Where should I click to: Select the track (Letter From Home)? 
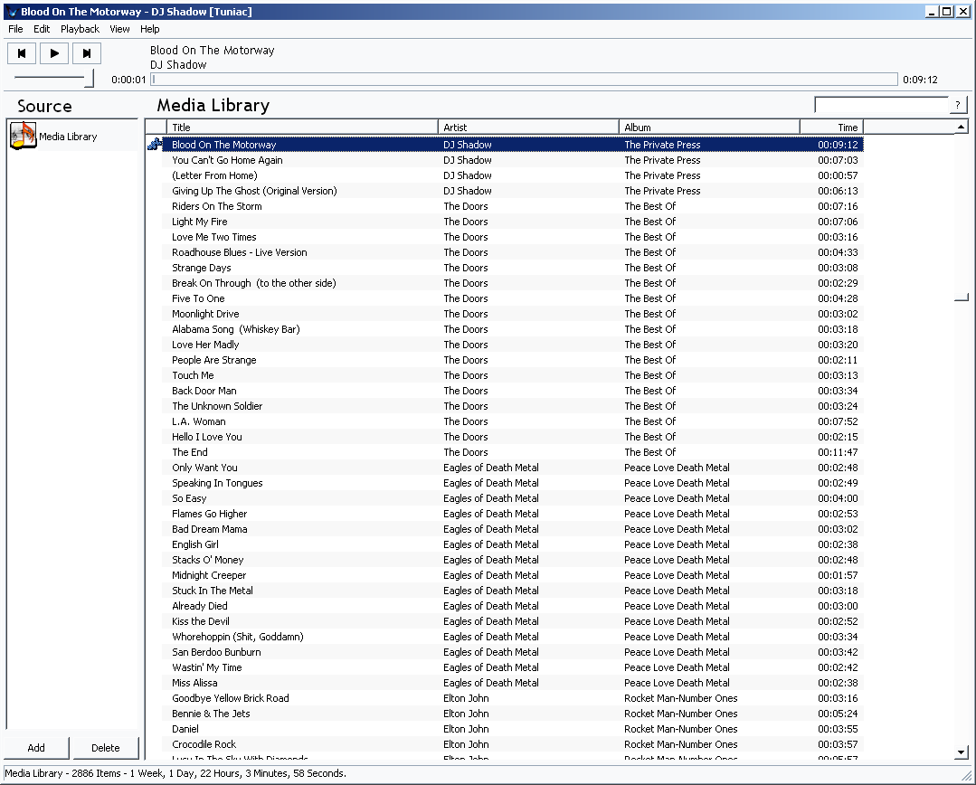click(x=514, y=175)
